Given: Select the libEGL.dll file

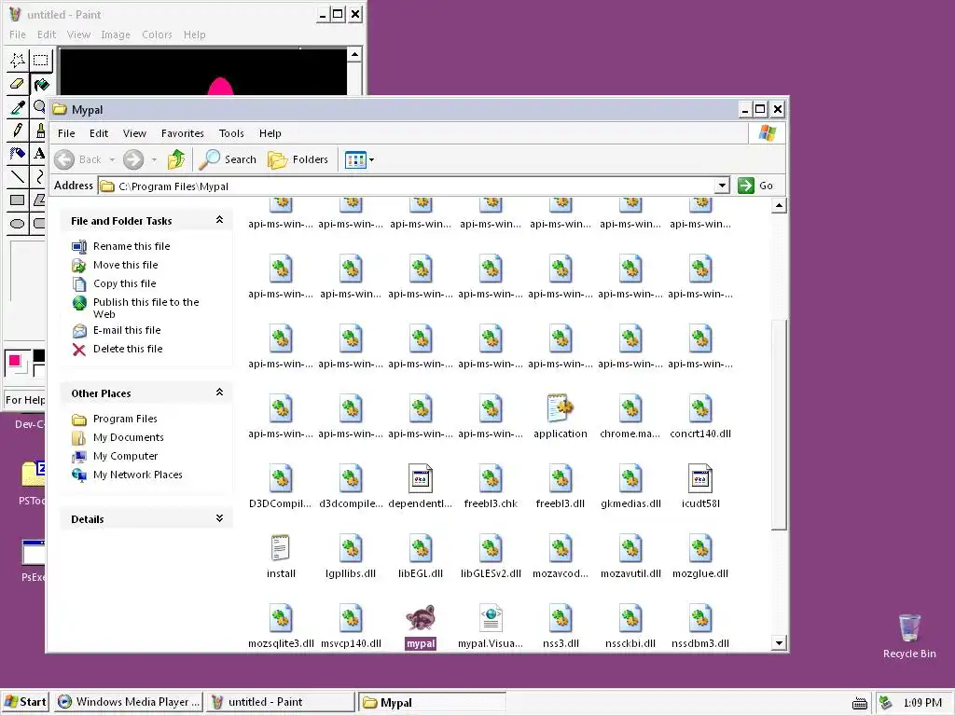Looking at the screenshot, I should coord(421,556).
